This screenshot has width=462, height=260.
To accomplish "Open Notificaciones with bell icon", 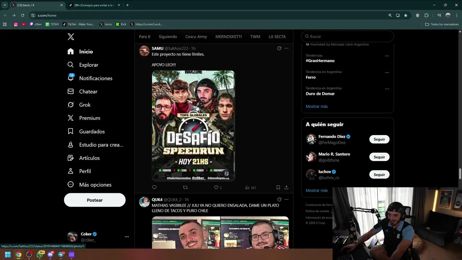I will click(x=90, y=78).
